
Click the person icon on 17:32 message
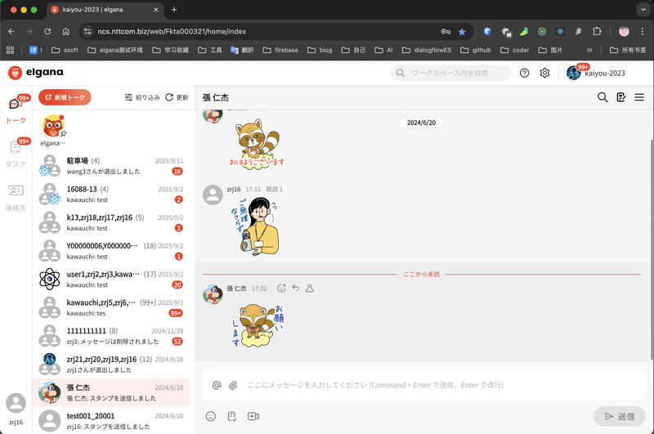310,288
